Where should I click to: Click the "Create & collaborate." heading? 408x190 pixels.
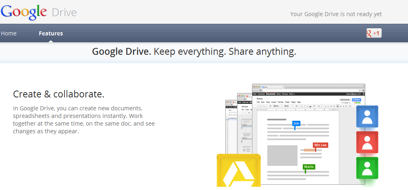click(x=59, y=94)
